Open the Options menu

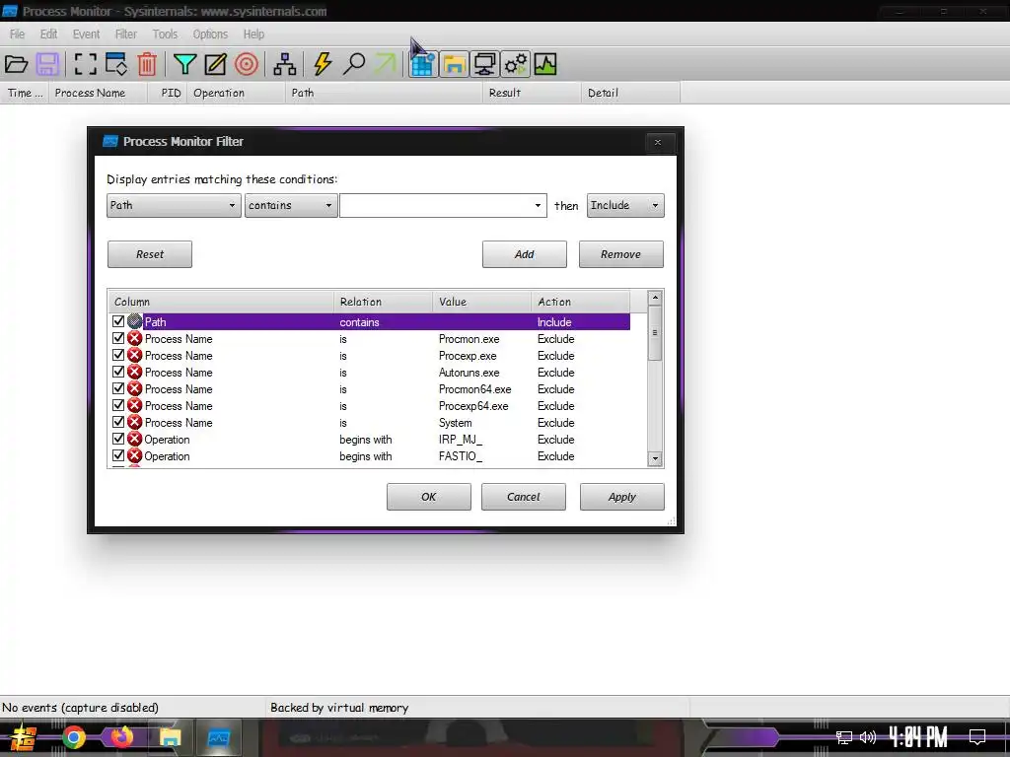pos(211,34)
